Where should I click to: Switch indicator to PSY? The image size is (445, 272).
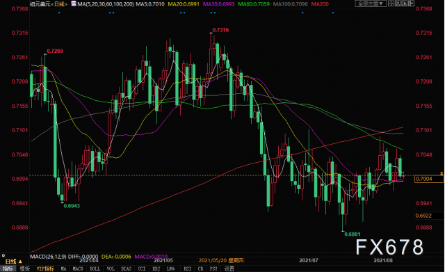(213, 269)
